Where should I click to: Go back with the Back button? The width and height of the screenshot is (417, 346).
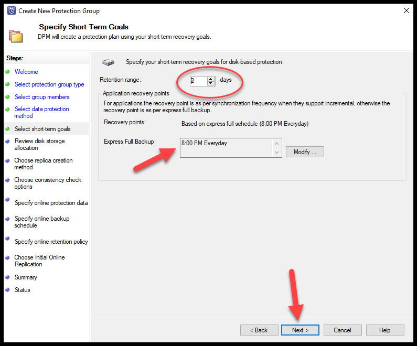(x=259, y=330)
